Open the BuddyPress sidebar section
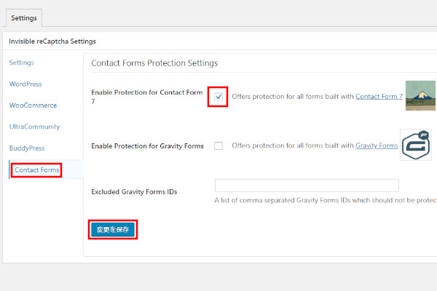437x291 pixels. coord(27,148)
